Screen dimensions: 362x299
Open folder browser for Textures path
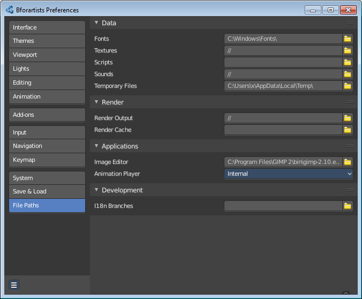click(x=348, y=50)
